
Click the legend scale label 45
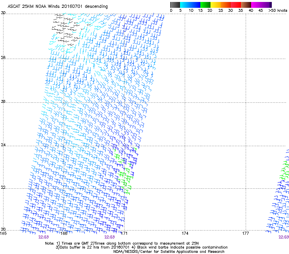pyautogui.click(x=260, y=11)
